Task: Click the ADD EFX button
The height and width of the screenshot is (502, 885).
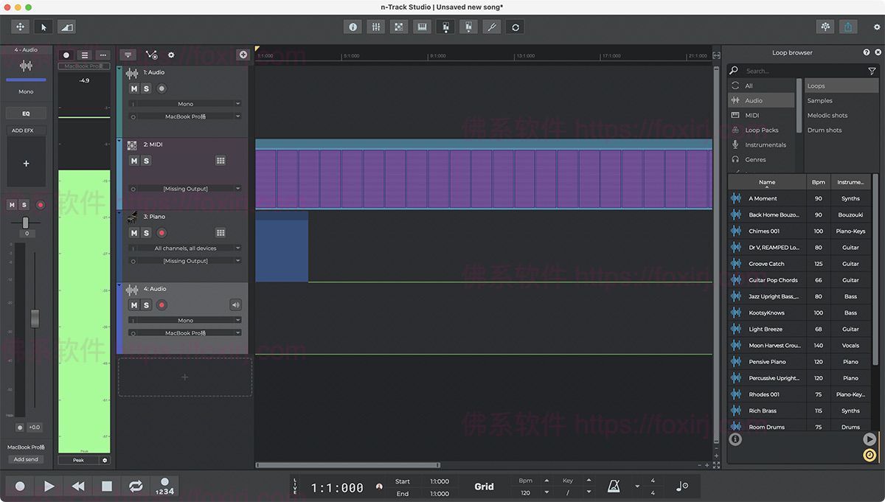Action: click(x=25, y=130)
